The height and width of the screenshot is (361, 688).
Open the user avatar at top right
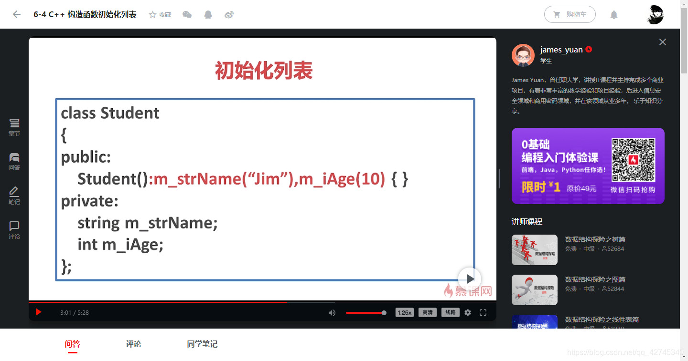pyautogui.click(x=656, y=14)
